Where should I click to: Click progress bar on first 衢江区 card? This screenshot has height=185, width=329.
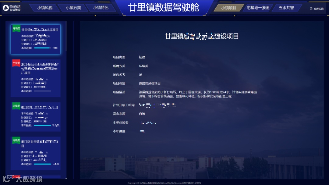[42, 125]
